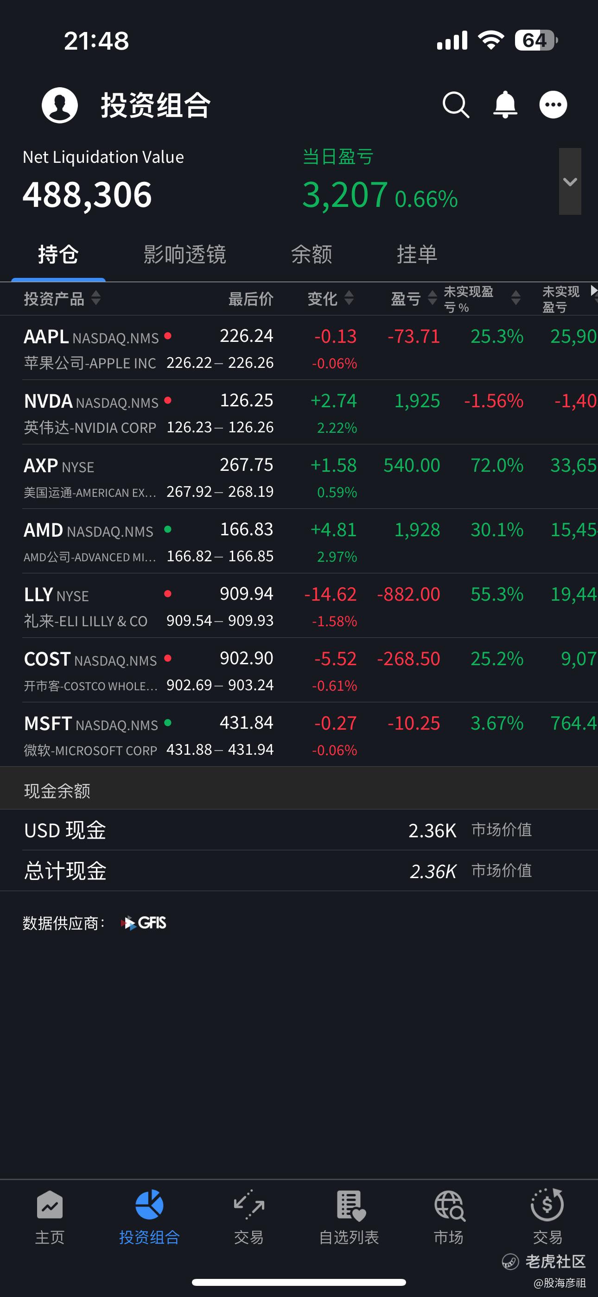Tap the 21:48 clock in status bar
Viewport: 598px width, 1297px height.
96,41
